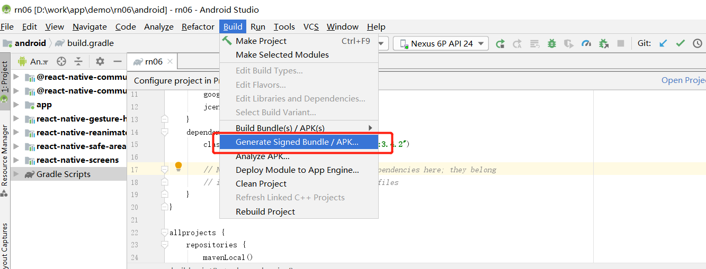Select react-native-screens in tree

pos(69,160)
